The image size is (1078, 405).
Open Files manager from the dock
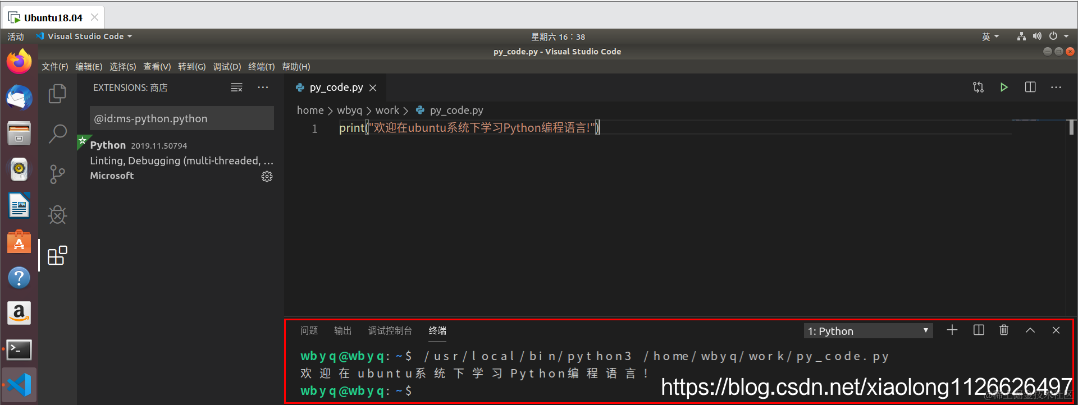click(x=19, y=134)
